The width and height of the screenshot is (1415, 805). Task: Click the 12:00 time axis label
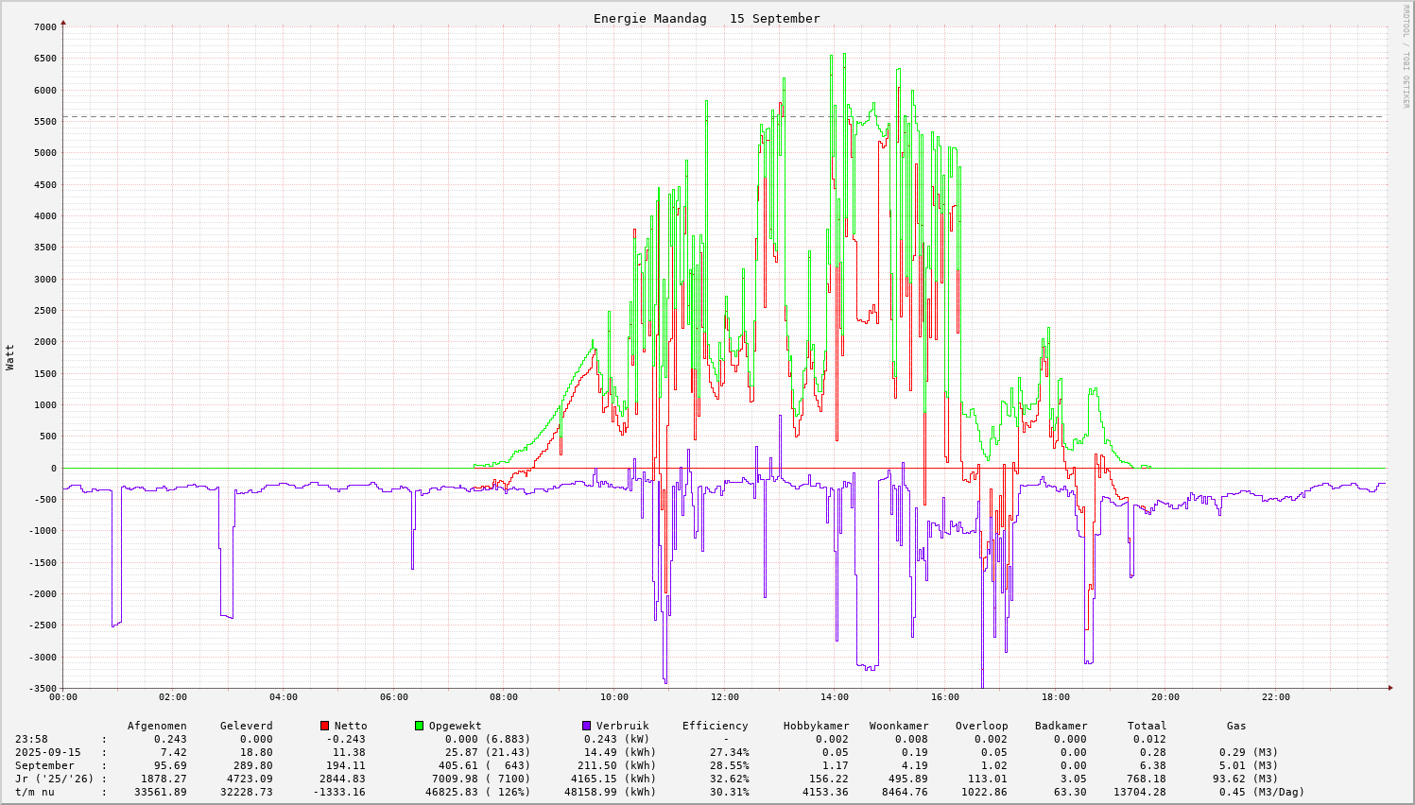click(x=724, y=697)
